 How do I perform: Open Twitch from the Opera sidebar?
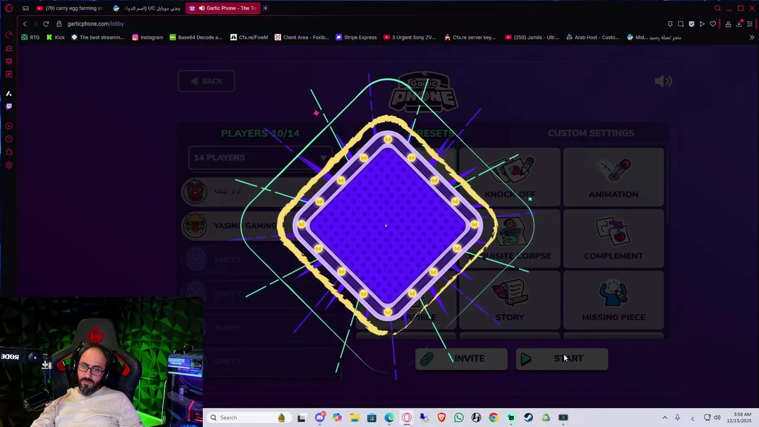click(8, 106)
